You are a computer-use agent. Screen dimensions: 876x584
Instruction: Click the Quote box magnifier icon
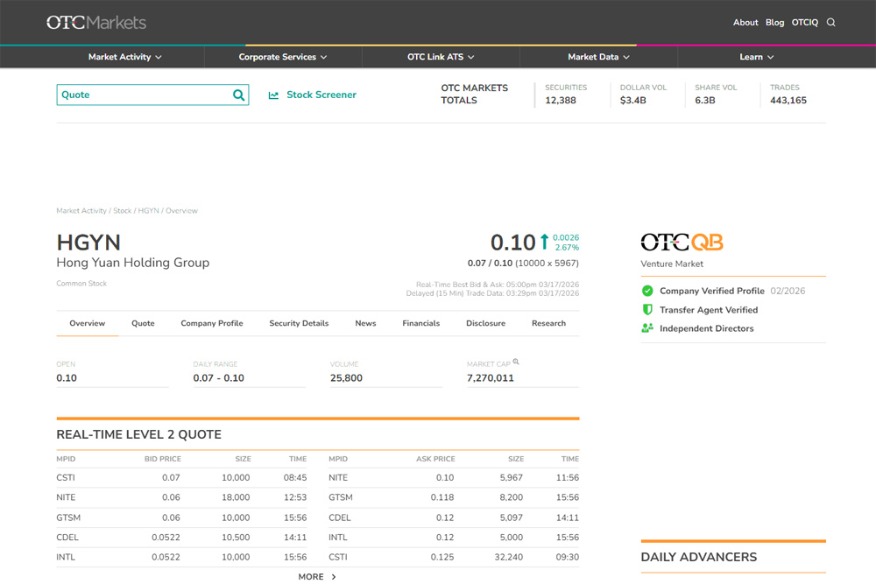click(x=238, y=95)
